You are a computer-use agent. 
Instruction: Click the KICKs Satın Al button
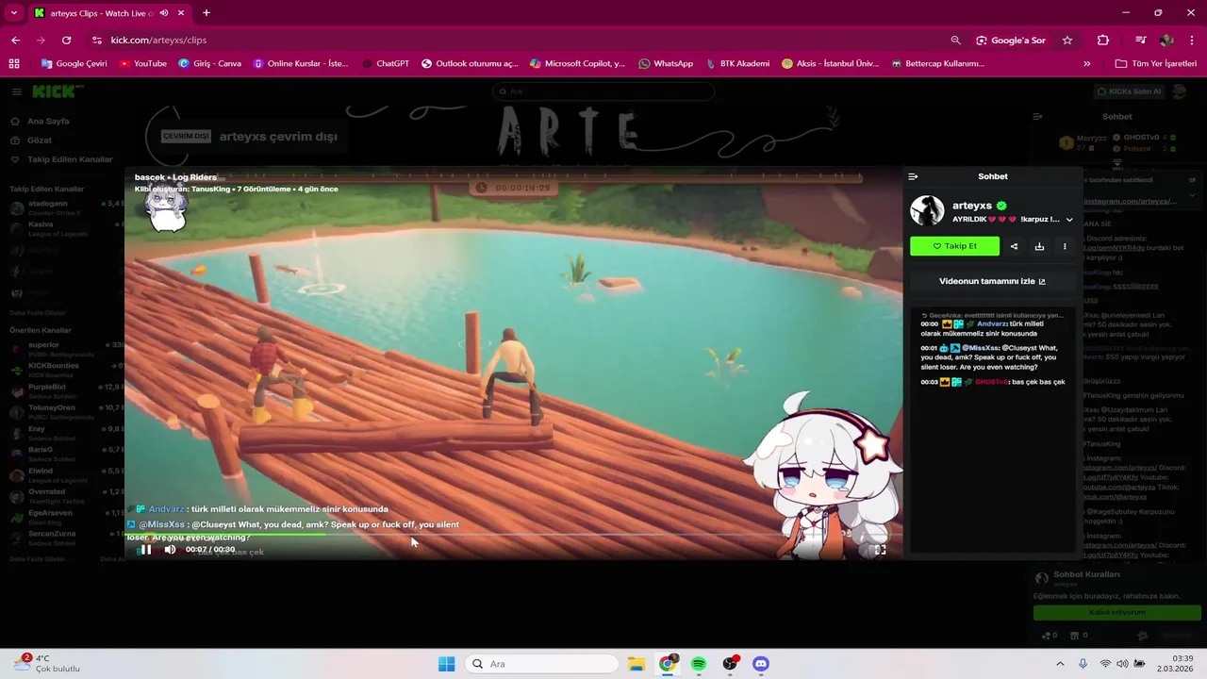1130,91
